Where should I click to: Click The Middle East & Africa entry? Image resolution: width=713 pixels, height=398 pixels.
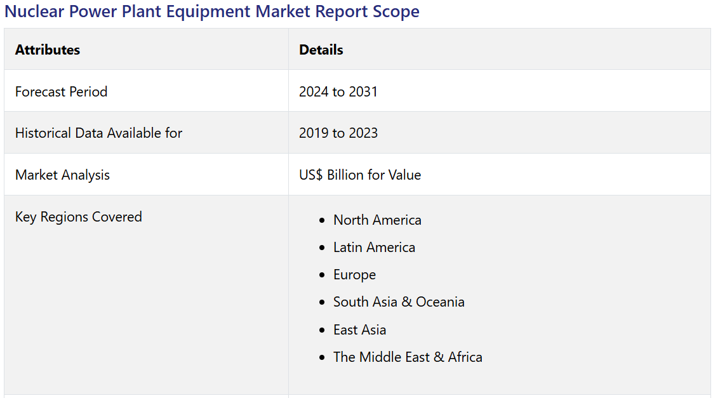click(408, 357)
